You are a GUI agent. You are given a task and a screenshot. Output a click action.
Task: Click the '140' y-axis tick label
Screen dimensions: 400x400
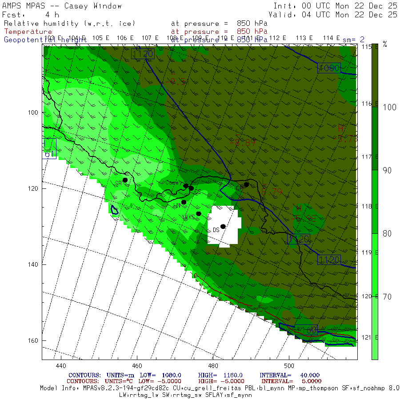(x=33, y=264)
